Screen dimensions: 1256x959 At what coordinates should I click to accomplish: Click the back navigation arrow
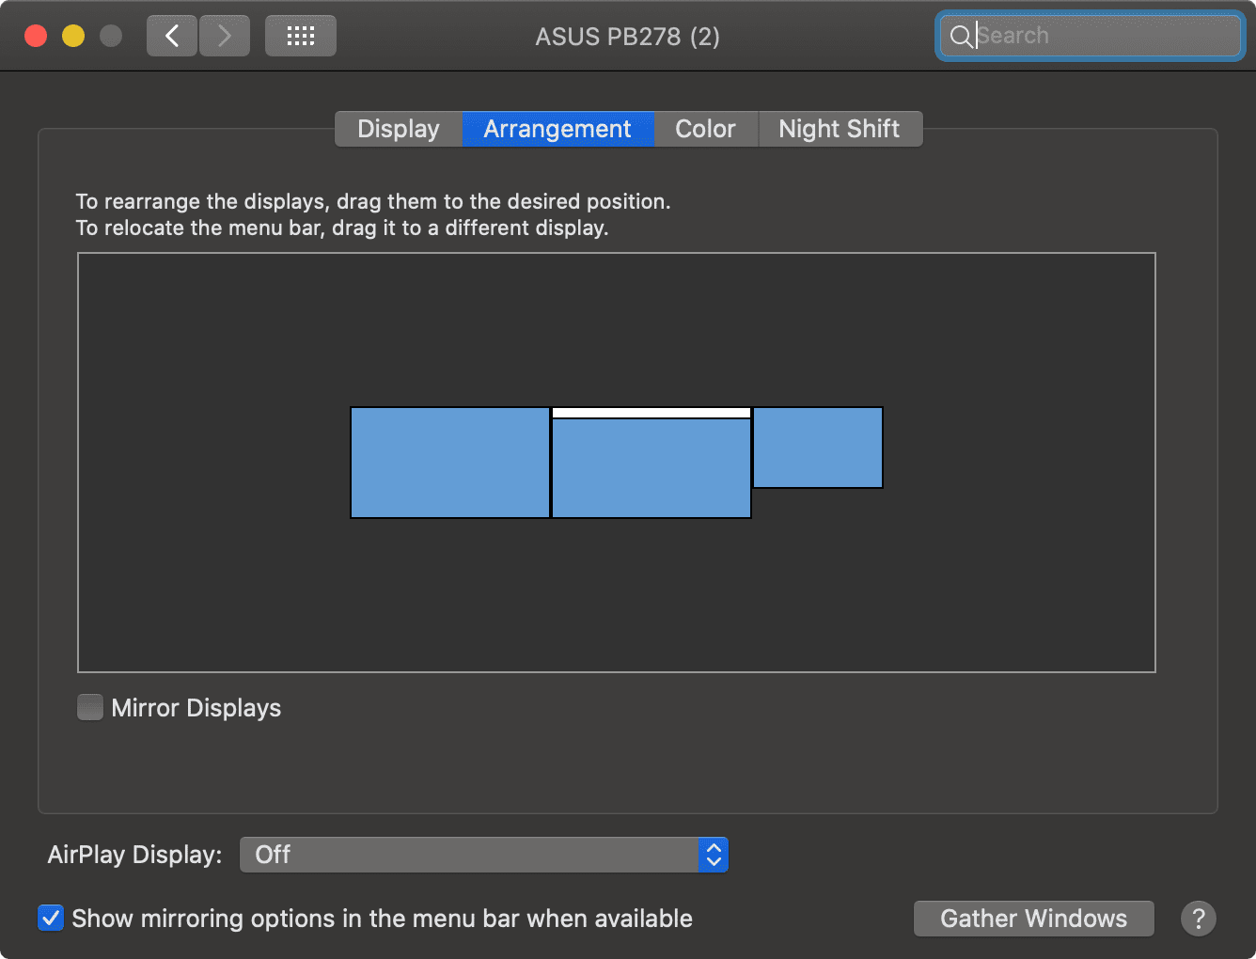(x=172, y=37)
